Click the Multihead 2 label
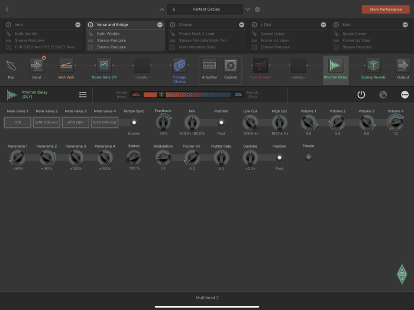This screenshot has width=414, height=310. point(207,298)
